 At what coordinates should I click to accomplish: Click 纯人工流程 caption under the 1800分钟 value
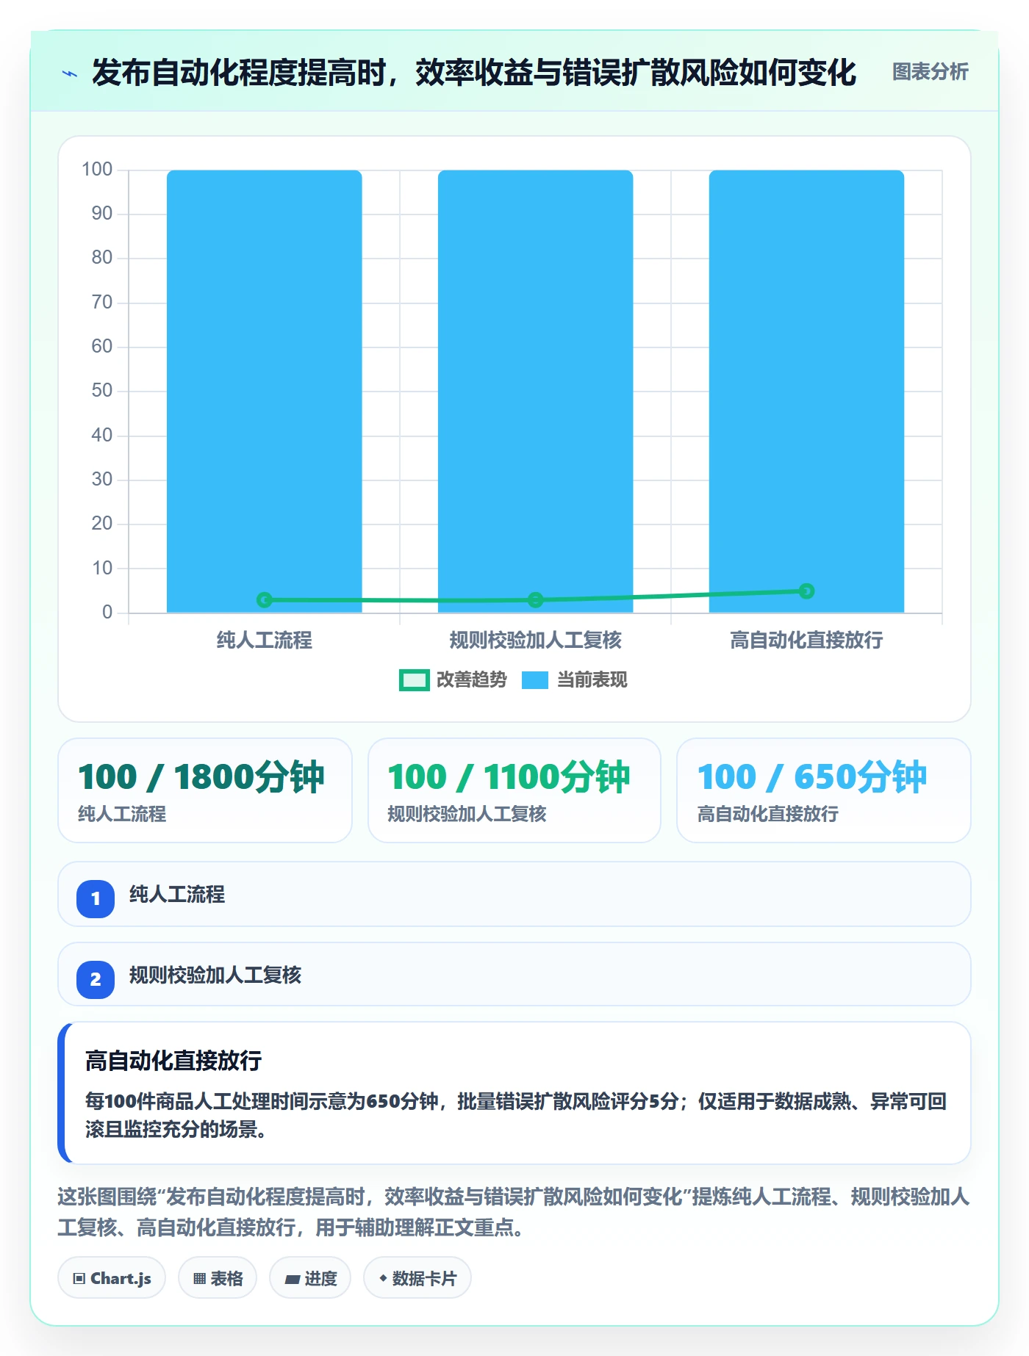point(122,814)
